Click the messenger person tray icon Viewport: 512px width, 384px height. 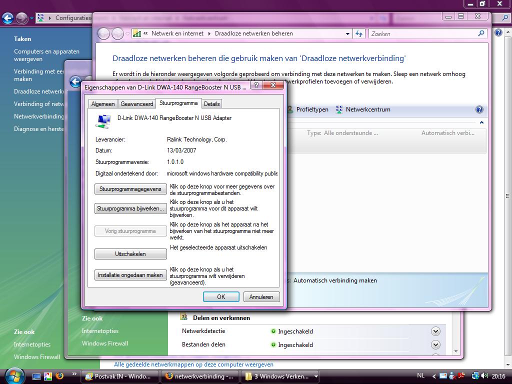click(x=452, y=376)
